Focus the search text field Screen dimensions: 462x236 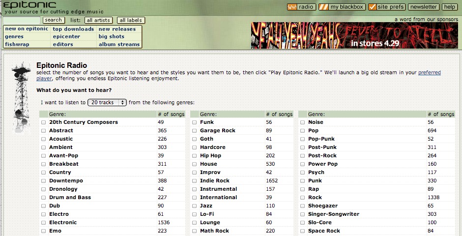pos(22,20)
